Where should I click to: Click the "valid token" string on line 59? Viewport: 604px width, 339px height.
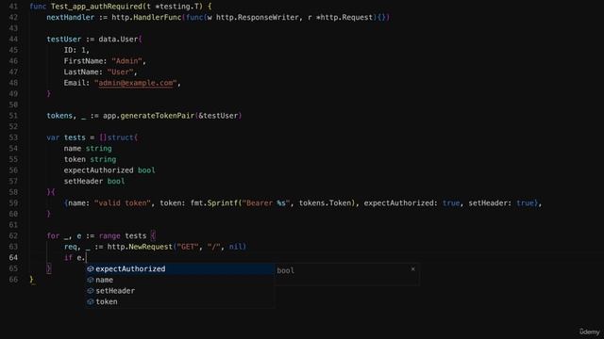point(123,203)
